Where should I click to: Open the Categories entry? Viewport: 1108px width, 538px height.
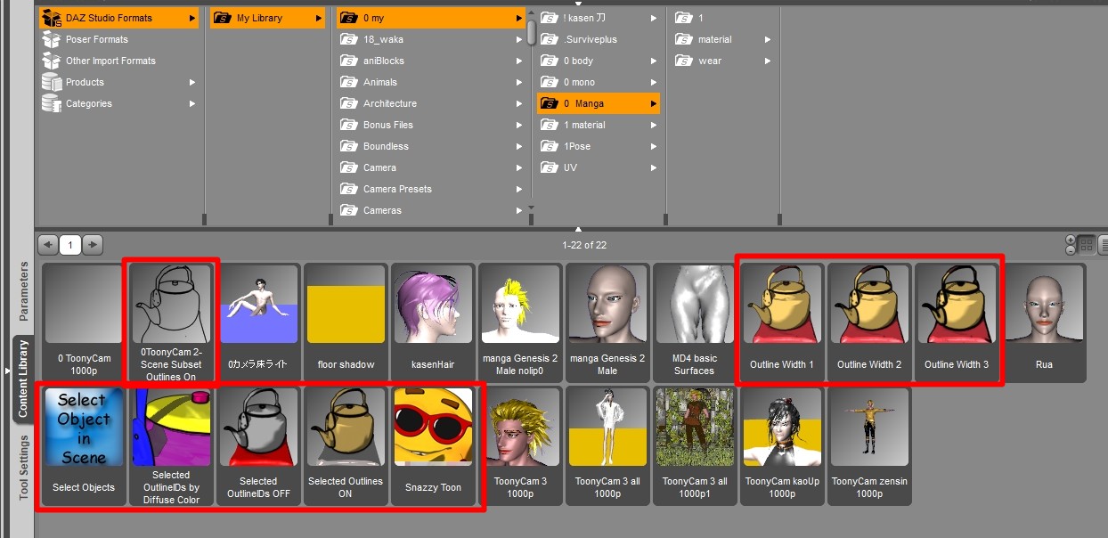118,103
